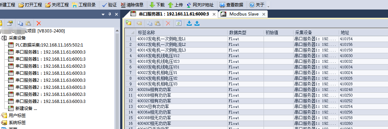Image resolution: width=388 pixels, height=129 pixels.
Task: Click tag name 40010发电机一次侧电流L1
Action: point(161,39)
